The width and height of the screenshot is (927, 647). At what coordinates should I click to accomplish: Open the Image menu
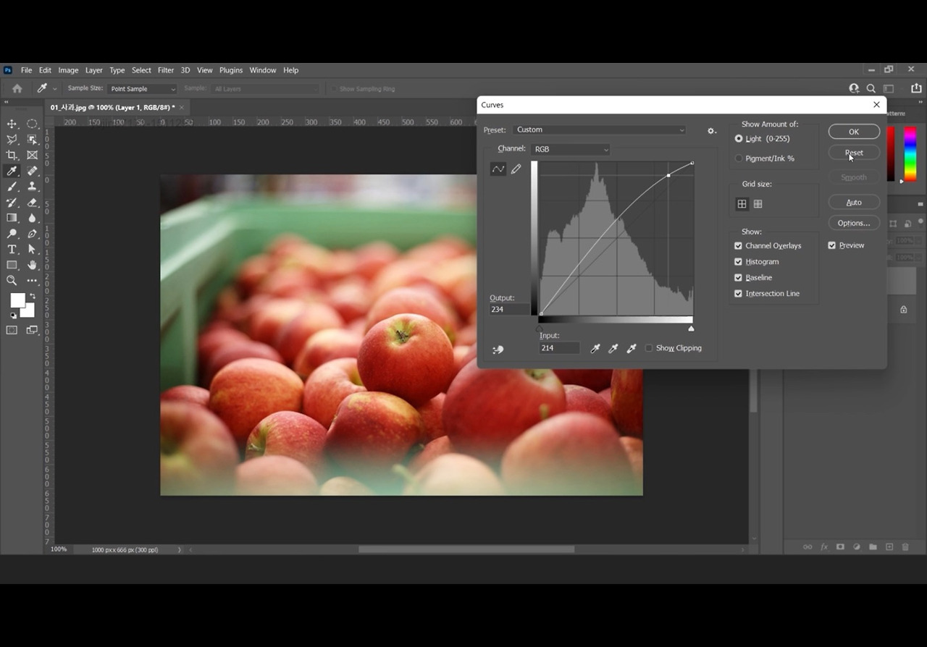point(68,70)
